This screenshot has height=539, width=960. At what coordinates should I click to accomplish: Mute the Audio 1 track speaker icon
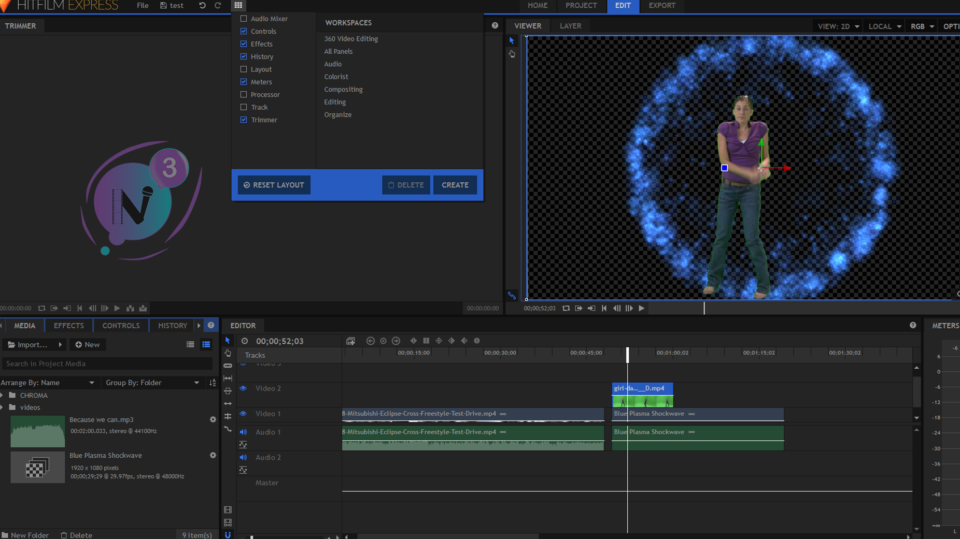(243, 432)
